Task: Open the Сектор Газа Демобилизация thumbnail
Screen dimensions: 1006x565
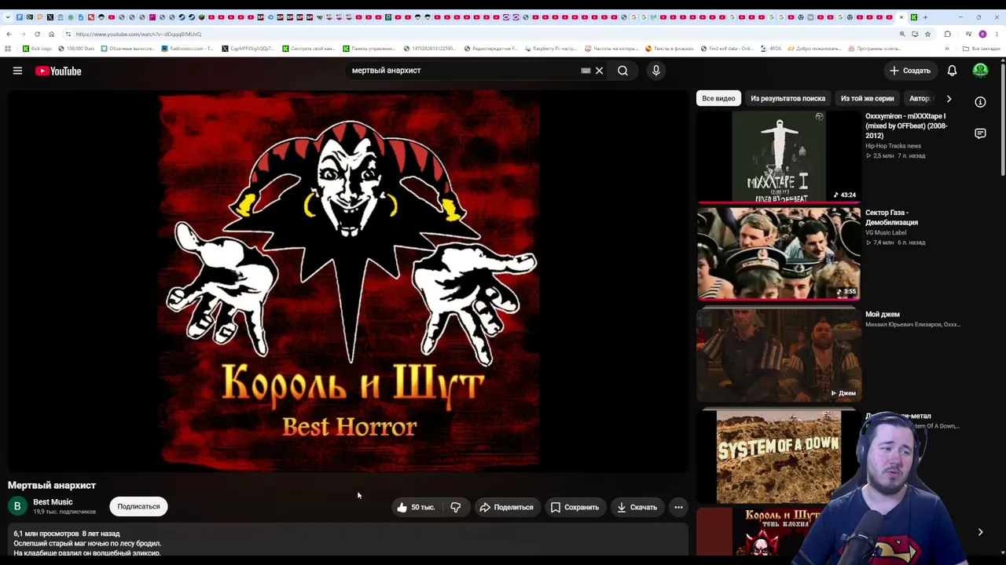Action: point(779,253)
